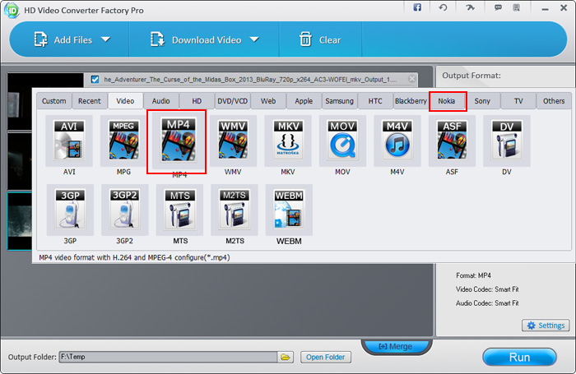Switch to the Custom tab
Viewport: 576px width, 374px height.
tap(54, 101)
